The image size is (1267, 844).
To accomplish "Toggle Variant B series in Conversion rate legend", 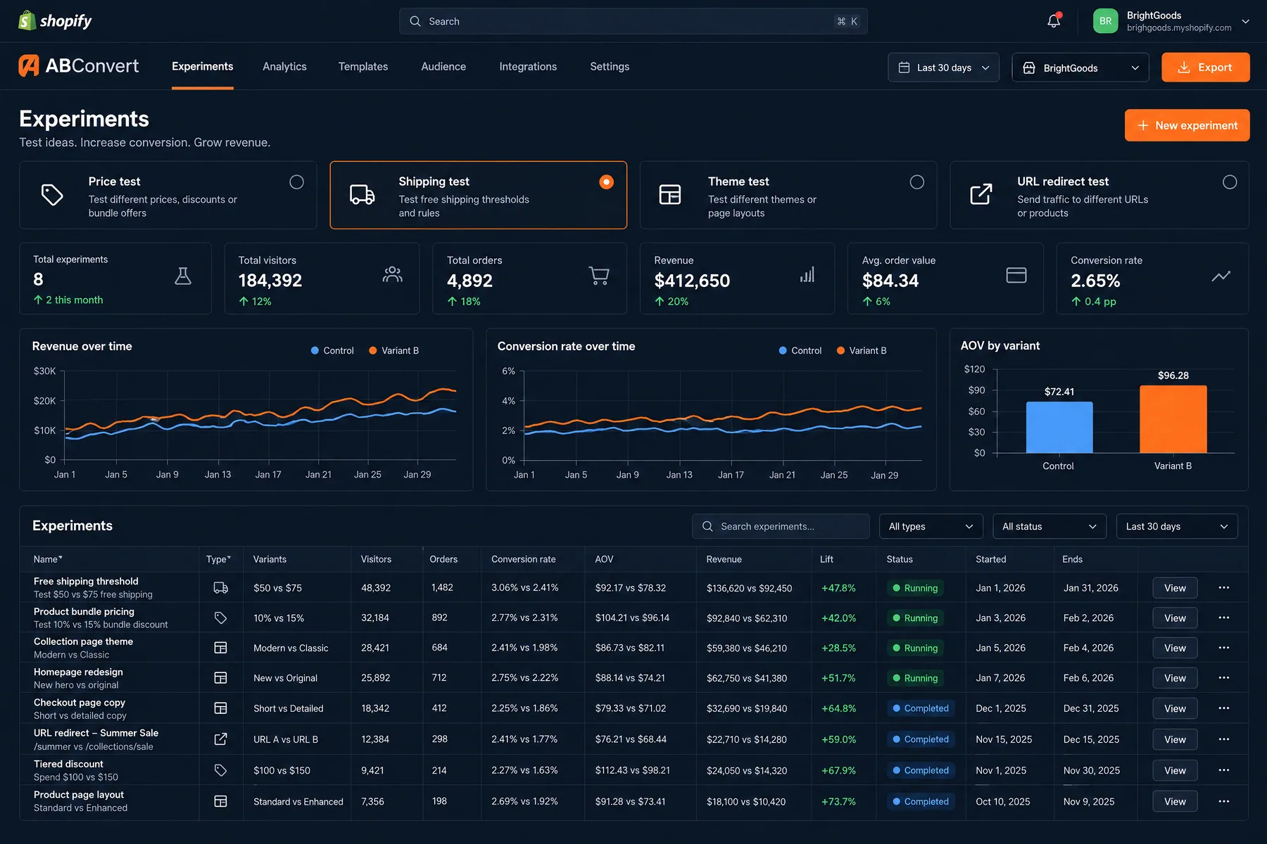I will pyautogui.click(x=862, y=350).
